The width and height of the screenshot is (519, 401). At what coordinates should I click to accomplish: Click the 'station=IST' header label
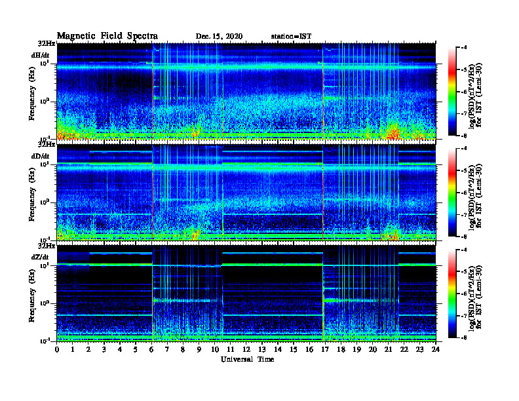coord(291,37)
